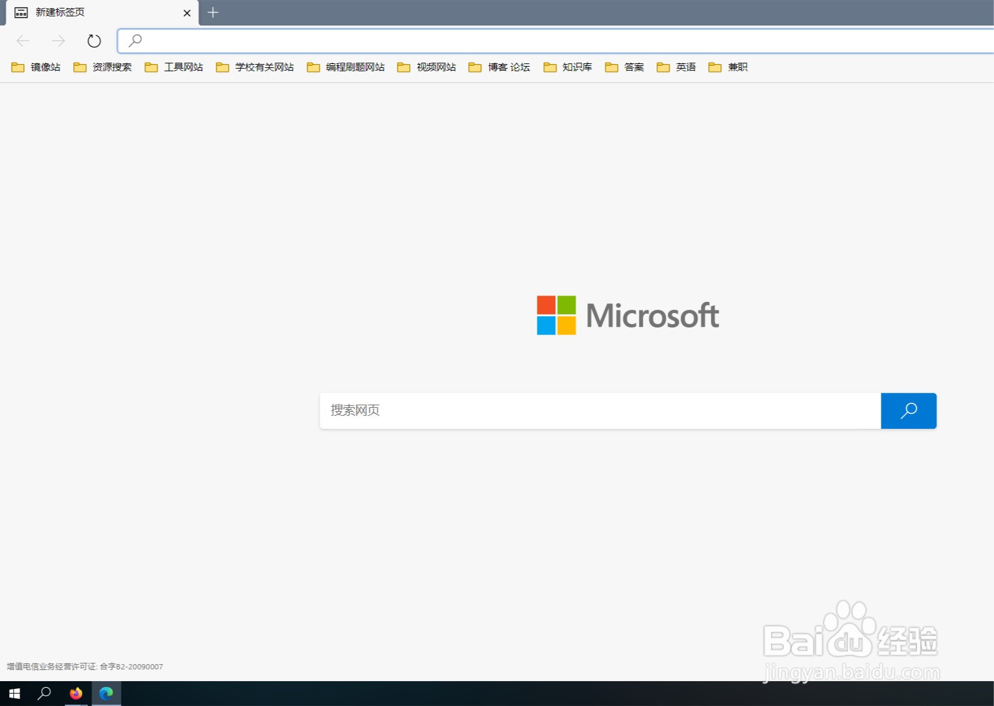
Task: Close the 新建标签页 tab
Action: (187, 13)
